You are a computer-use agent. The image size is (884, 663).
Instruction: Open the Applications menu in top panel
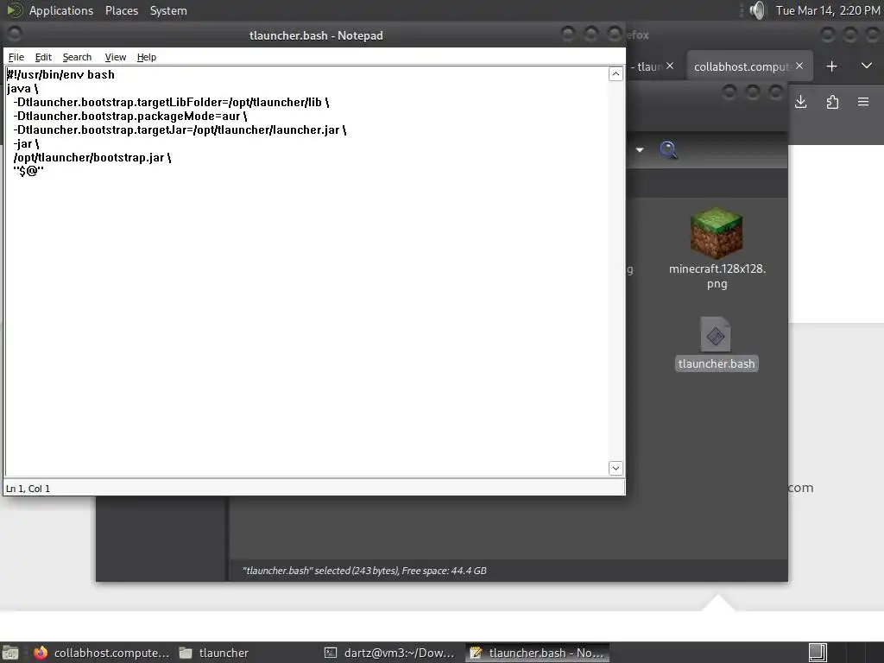click(x=61, y=10)
